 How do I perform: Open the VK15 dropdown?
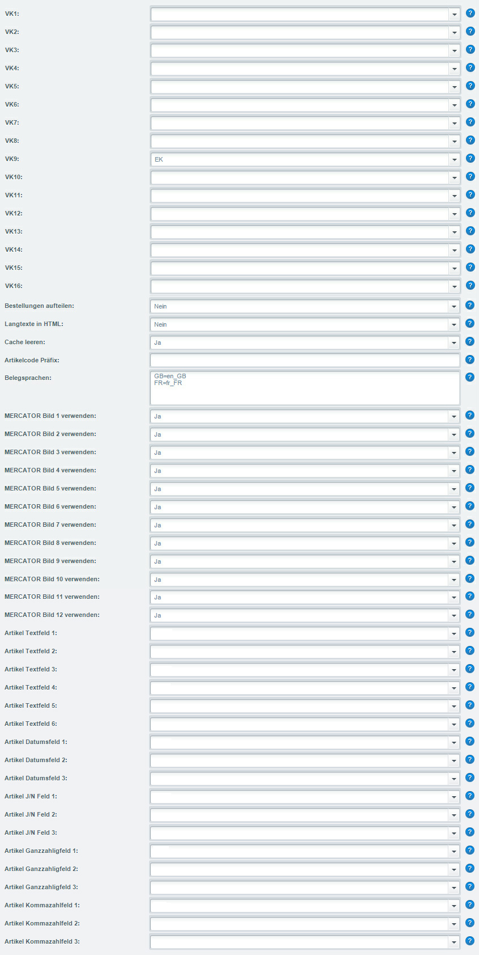306,268
